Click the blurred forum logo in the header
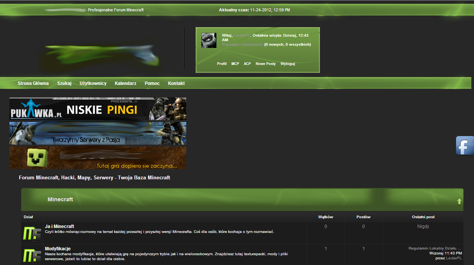The width and height of the screenshot is (474, 265). pos(102,56)
